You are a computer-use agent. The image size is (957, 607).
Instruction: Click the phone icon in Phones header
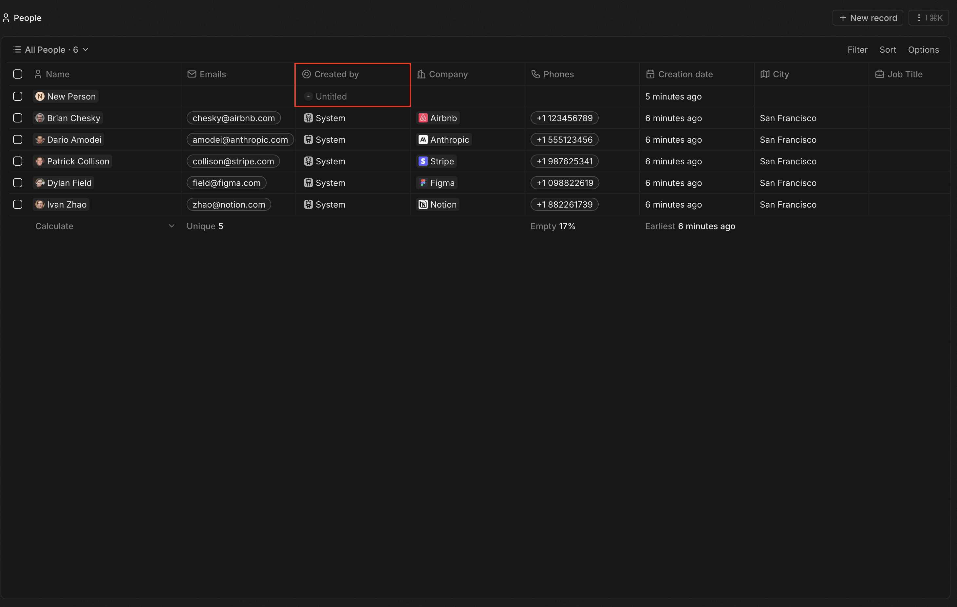536,74
